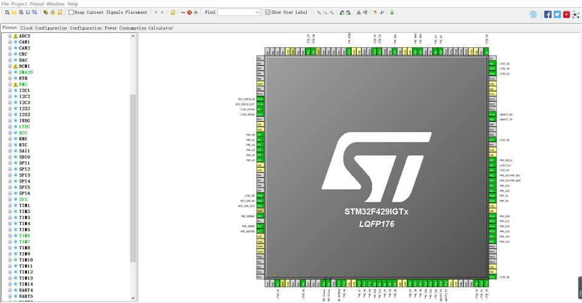
Task: Click the yellow notes icon left of red minus
Action: coord(173,12)
